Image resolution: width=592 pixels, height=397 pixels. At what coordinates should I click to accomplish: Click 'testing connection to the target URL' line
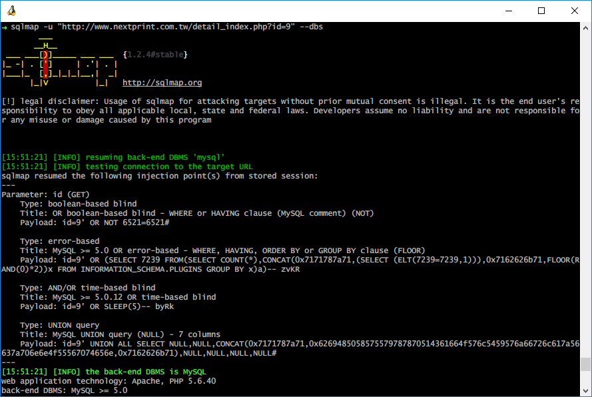127,167
